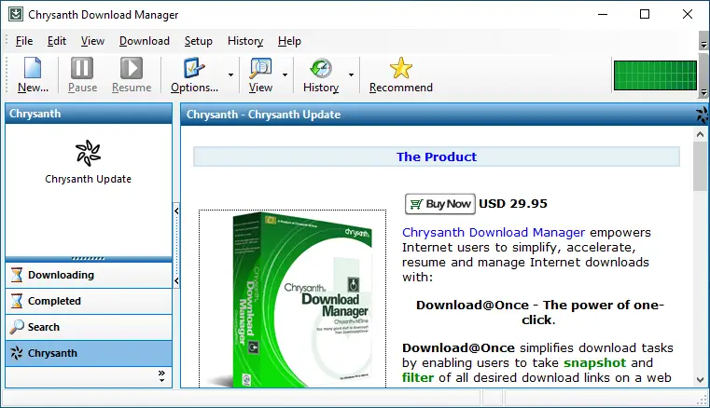Viewport: 710px width, 408px height.
Task: Switch to the Downloading sidebar section
Action: 89,275
